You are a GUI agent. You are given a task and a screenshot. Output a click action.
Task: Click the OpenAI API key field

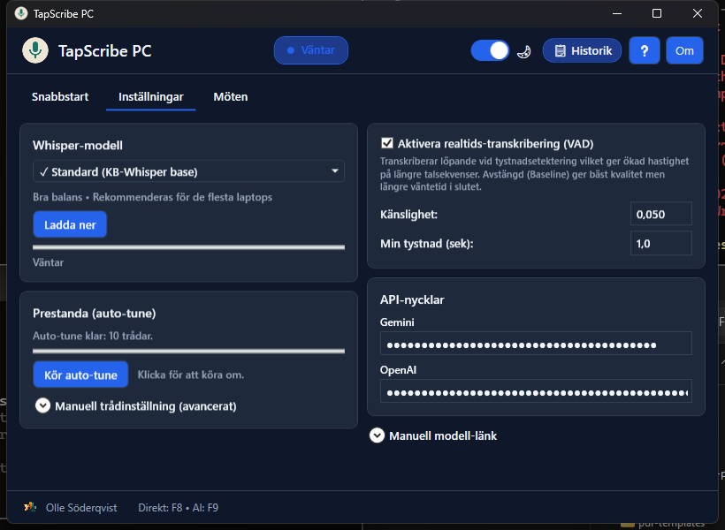point(536,392)
